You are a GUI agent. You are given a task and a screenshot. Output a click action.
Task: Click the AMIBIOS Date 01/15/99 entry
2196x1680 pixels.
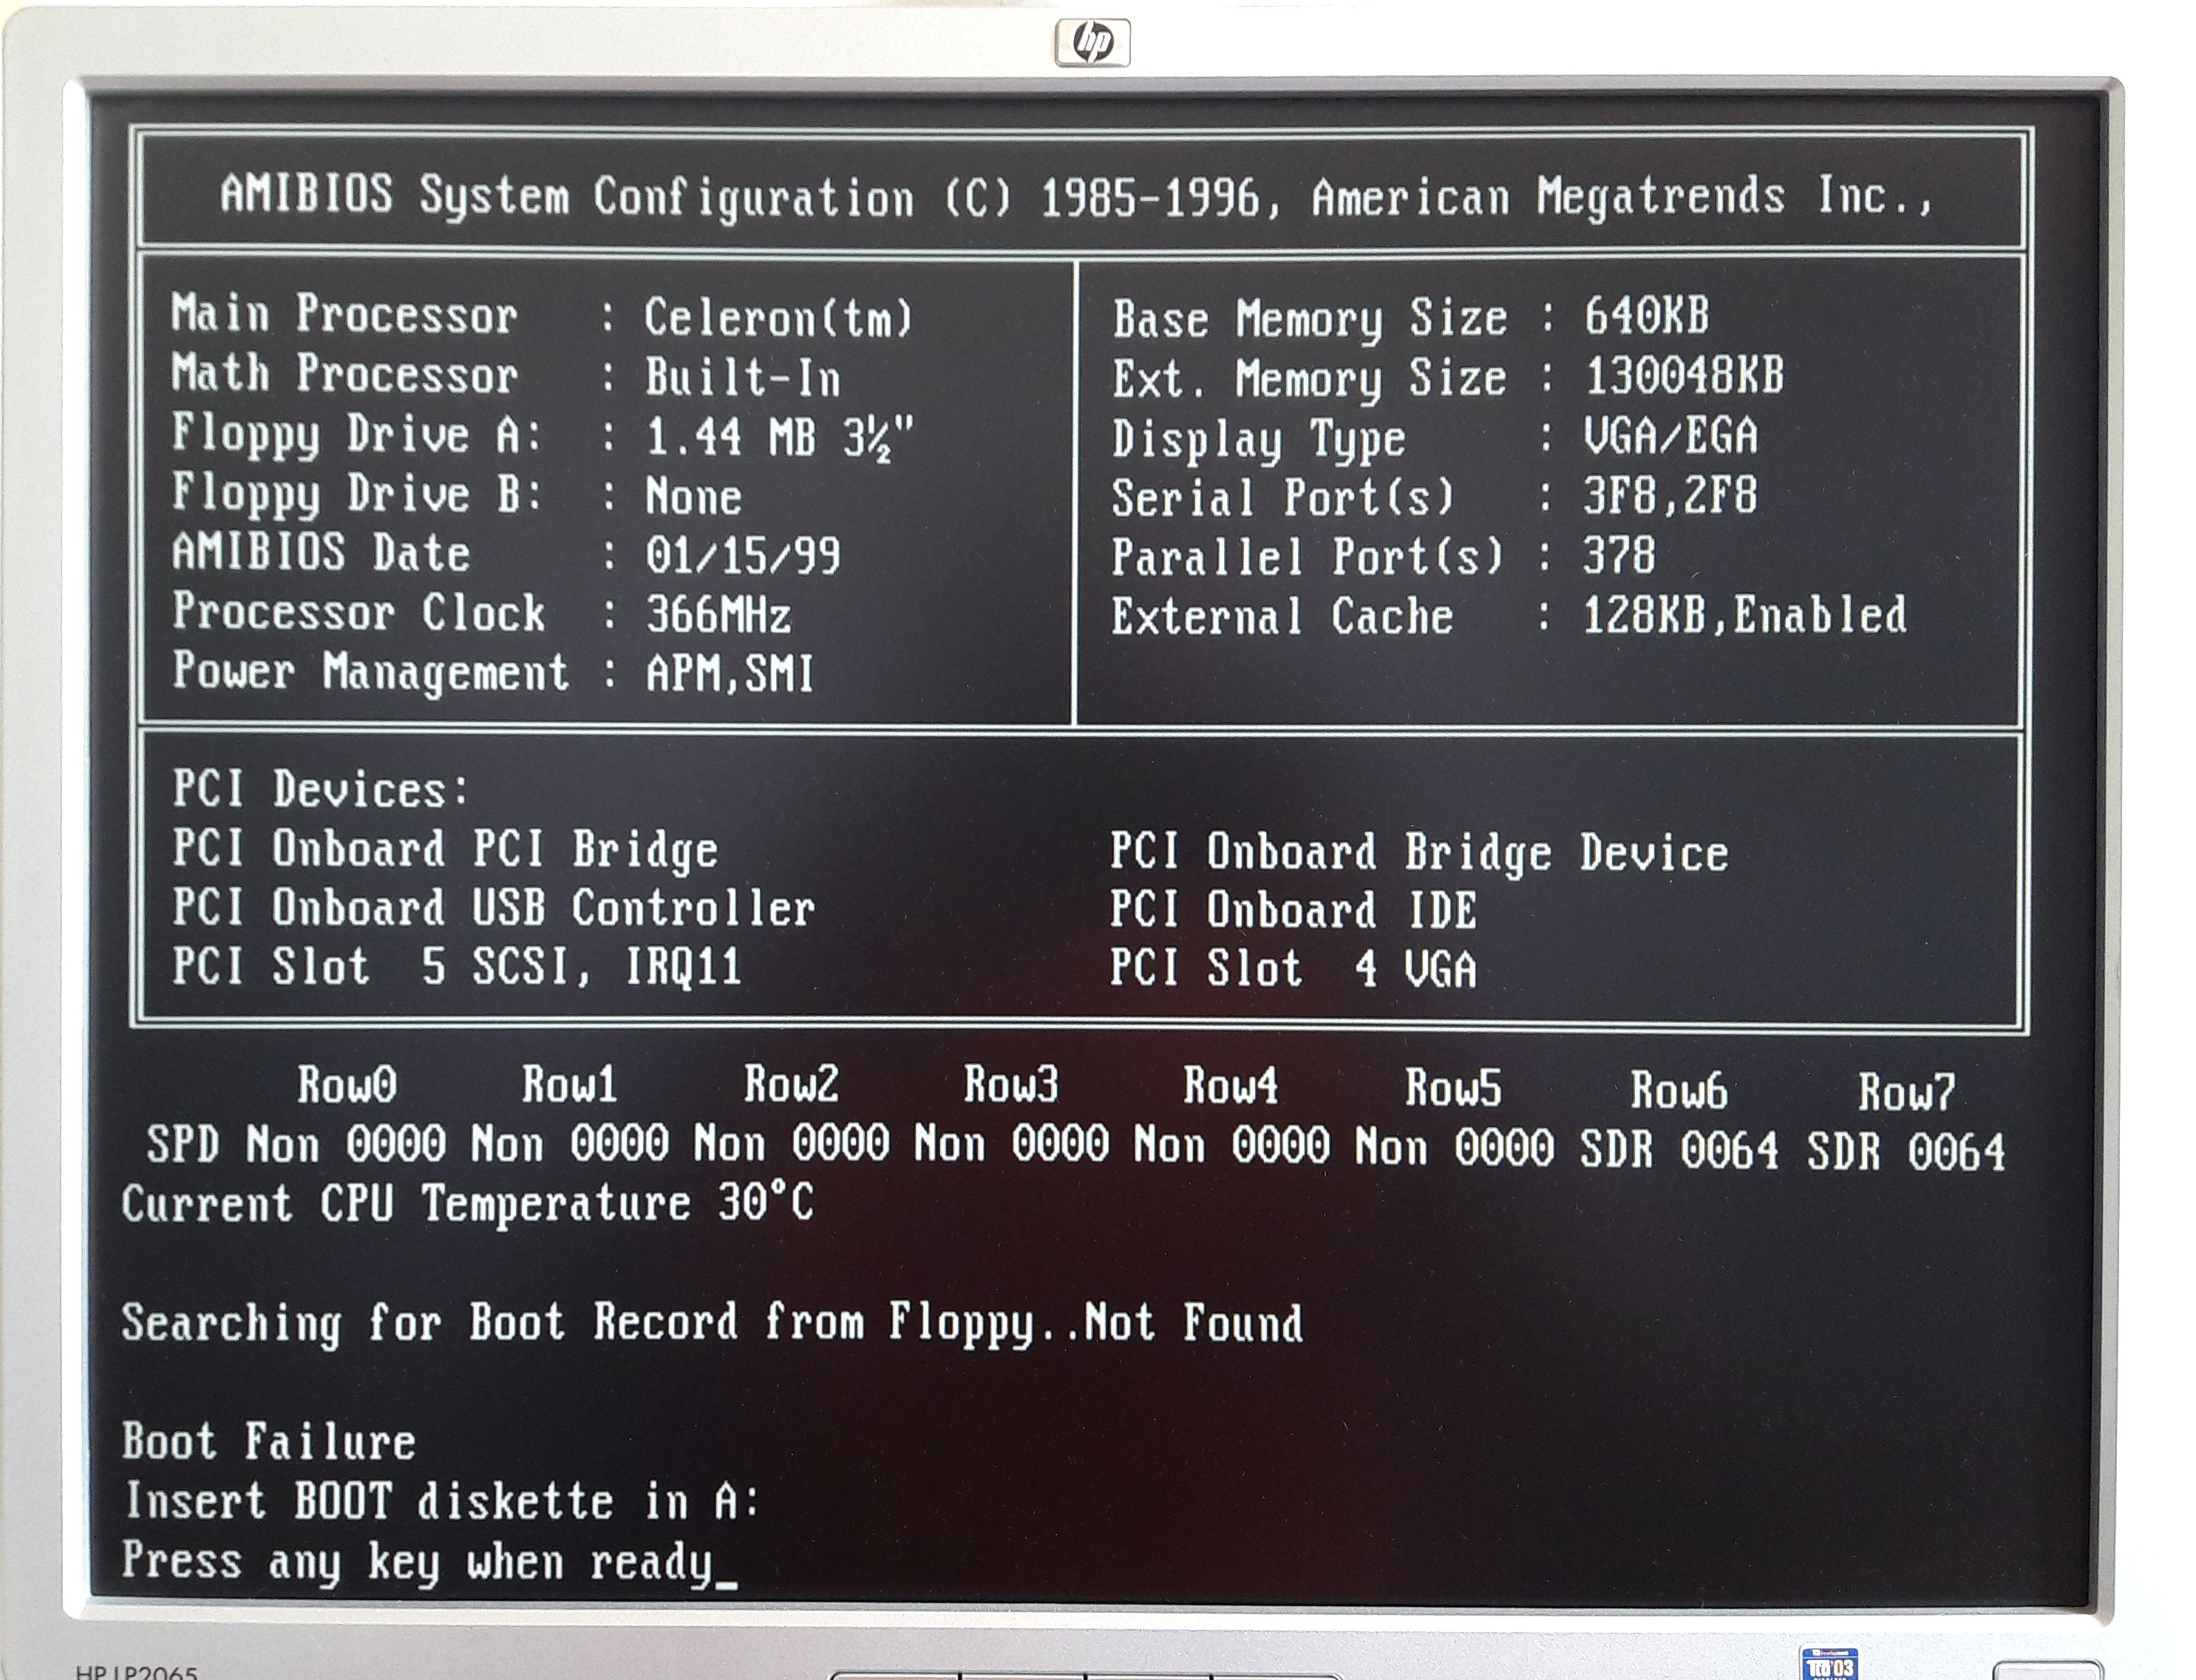click(x=742, y=555)
